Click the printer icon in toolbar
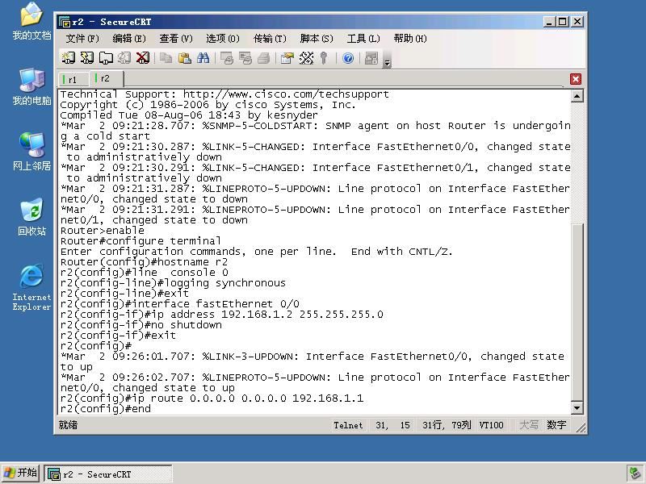This screenshot has height=484, width=646. pyautogui.click(x=264, y=58)
